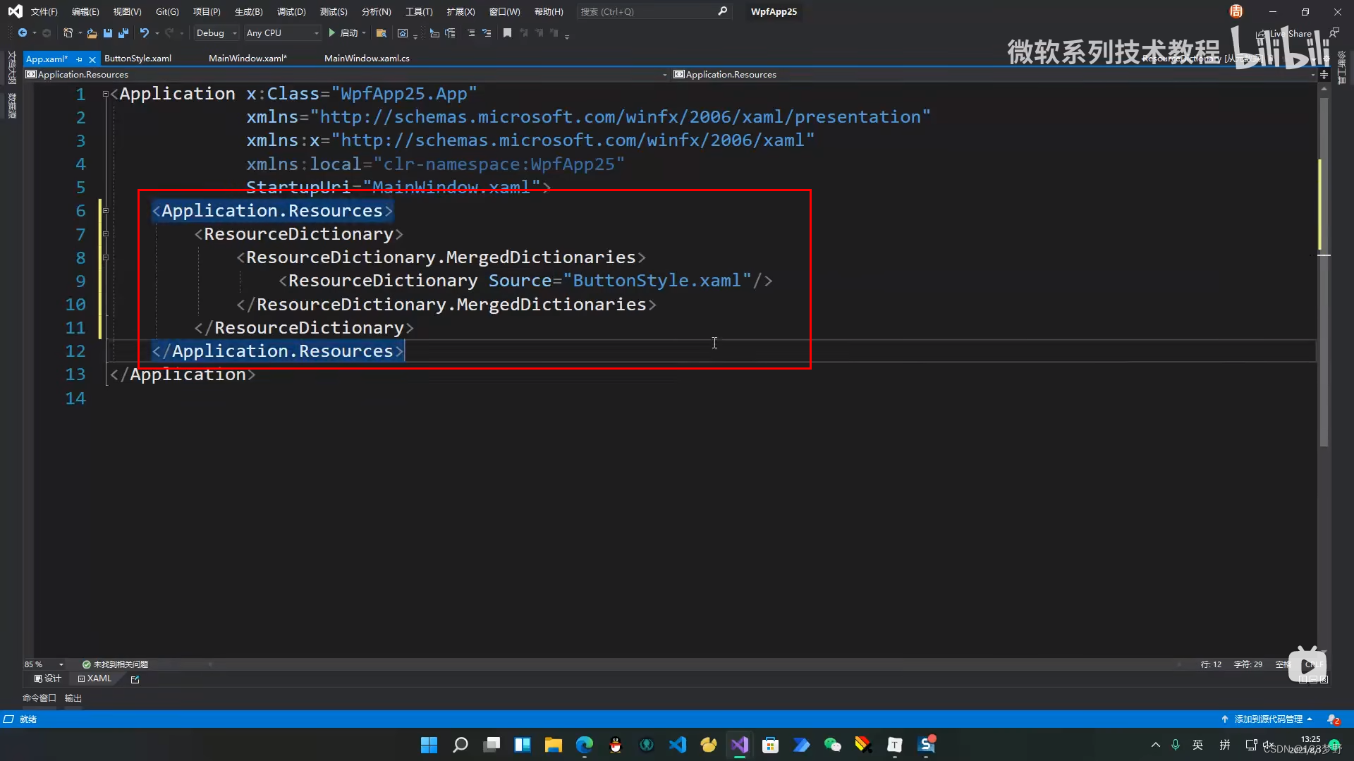Open WeChat from the taskbar
Screen dimensions: 1354x761
point(833,745)
